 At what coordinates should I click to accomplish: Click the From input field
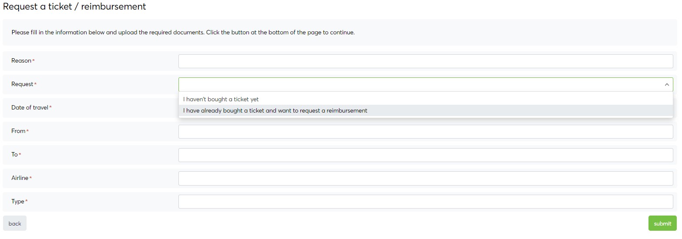(425, 132)
